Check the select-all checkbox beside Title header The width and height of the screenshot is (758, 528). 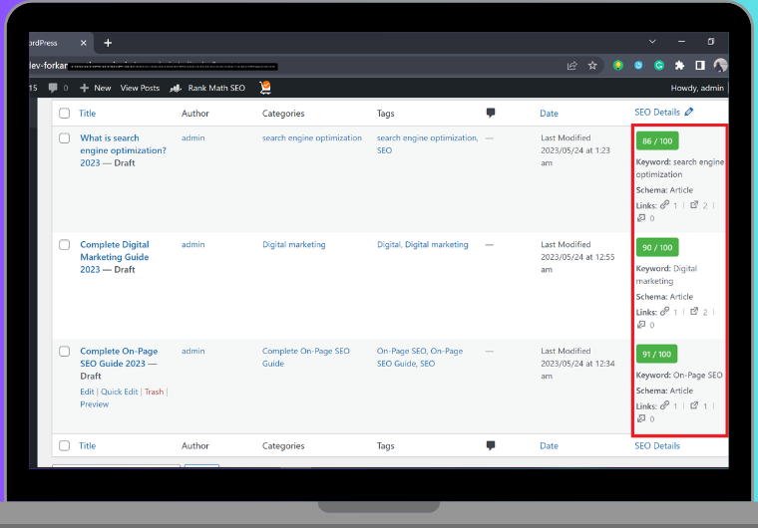(64, 113)
